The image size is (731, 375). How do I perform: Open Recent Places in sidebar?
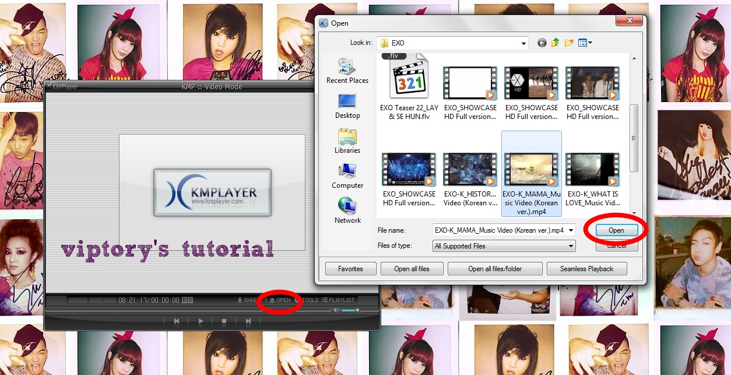pos(347,71)
